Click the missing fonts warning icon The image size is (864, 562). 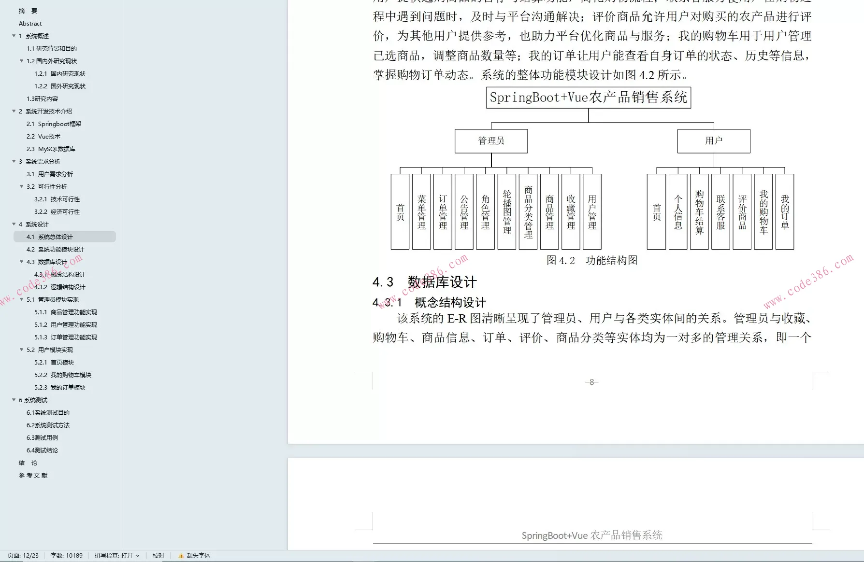(181, 556)
